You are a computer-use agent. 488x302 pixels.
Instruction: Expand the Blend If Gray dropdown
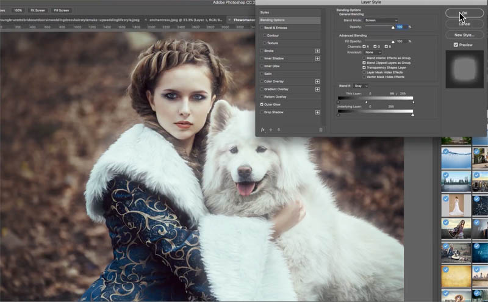pos(361,86)
